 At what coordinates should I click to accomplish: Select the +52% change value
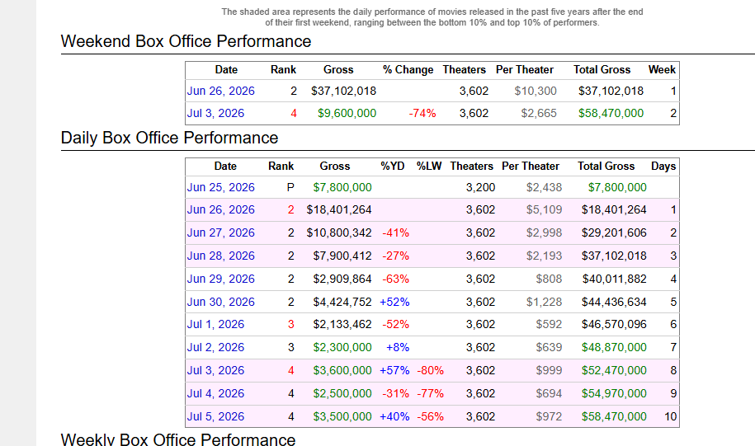click(395, 303)
